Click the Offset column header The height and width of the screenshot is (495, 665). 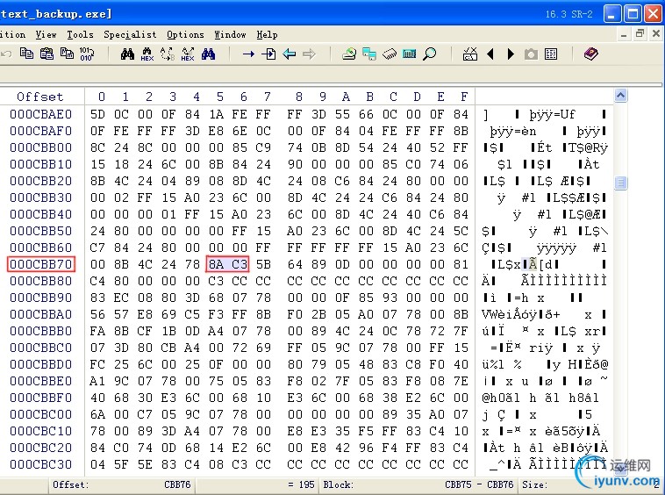[39, 97]
